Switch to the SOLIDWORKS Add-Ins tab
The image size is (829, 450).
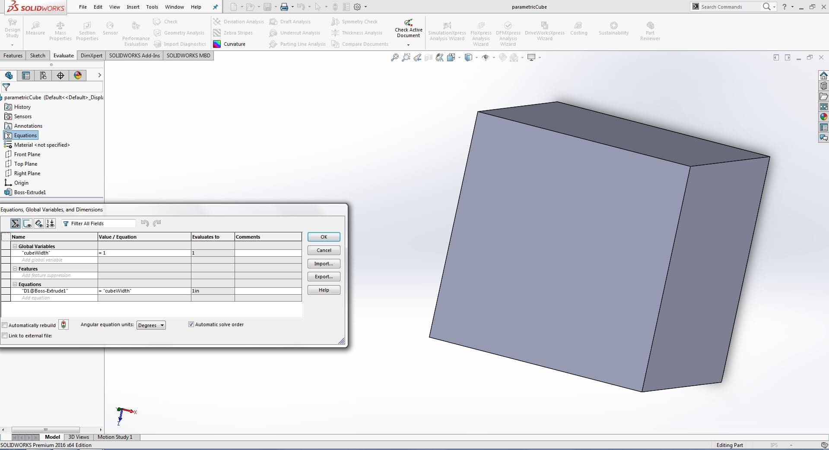click(x=134, y=56)
